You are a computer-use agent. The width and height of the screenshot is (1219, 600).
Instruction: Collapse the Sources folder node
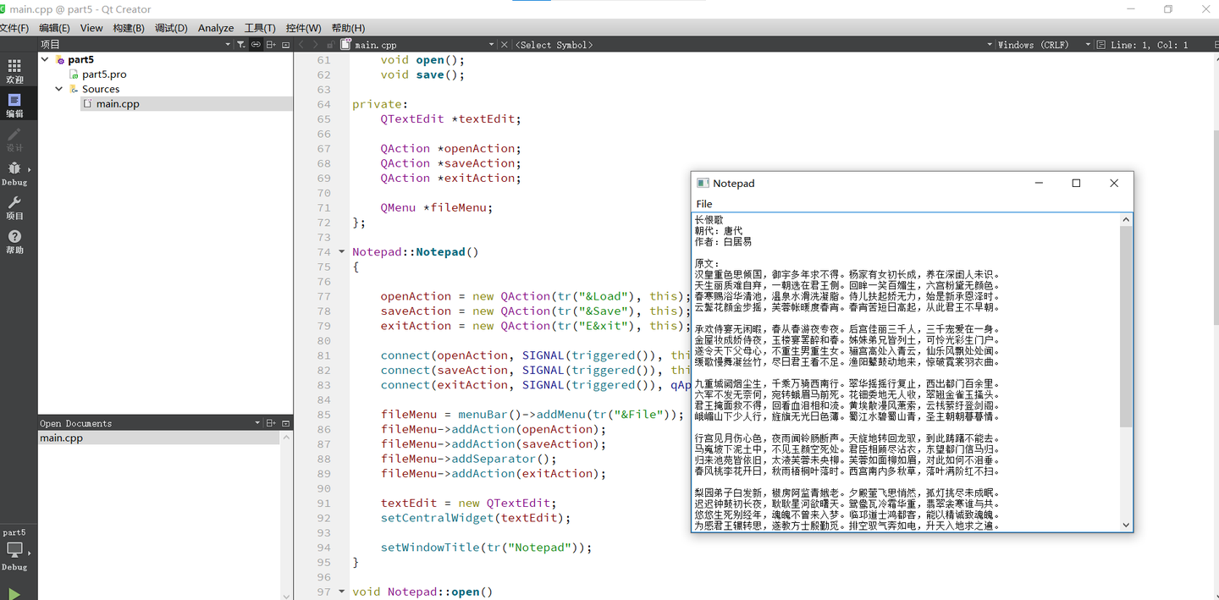[59, 89]
